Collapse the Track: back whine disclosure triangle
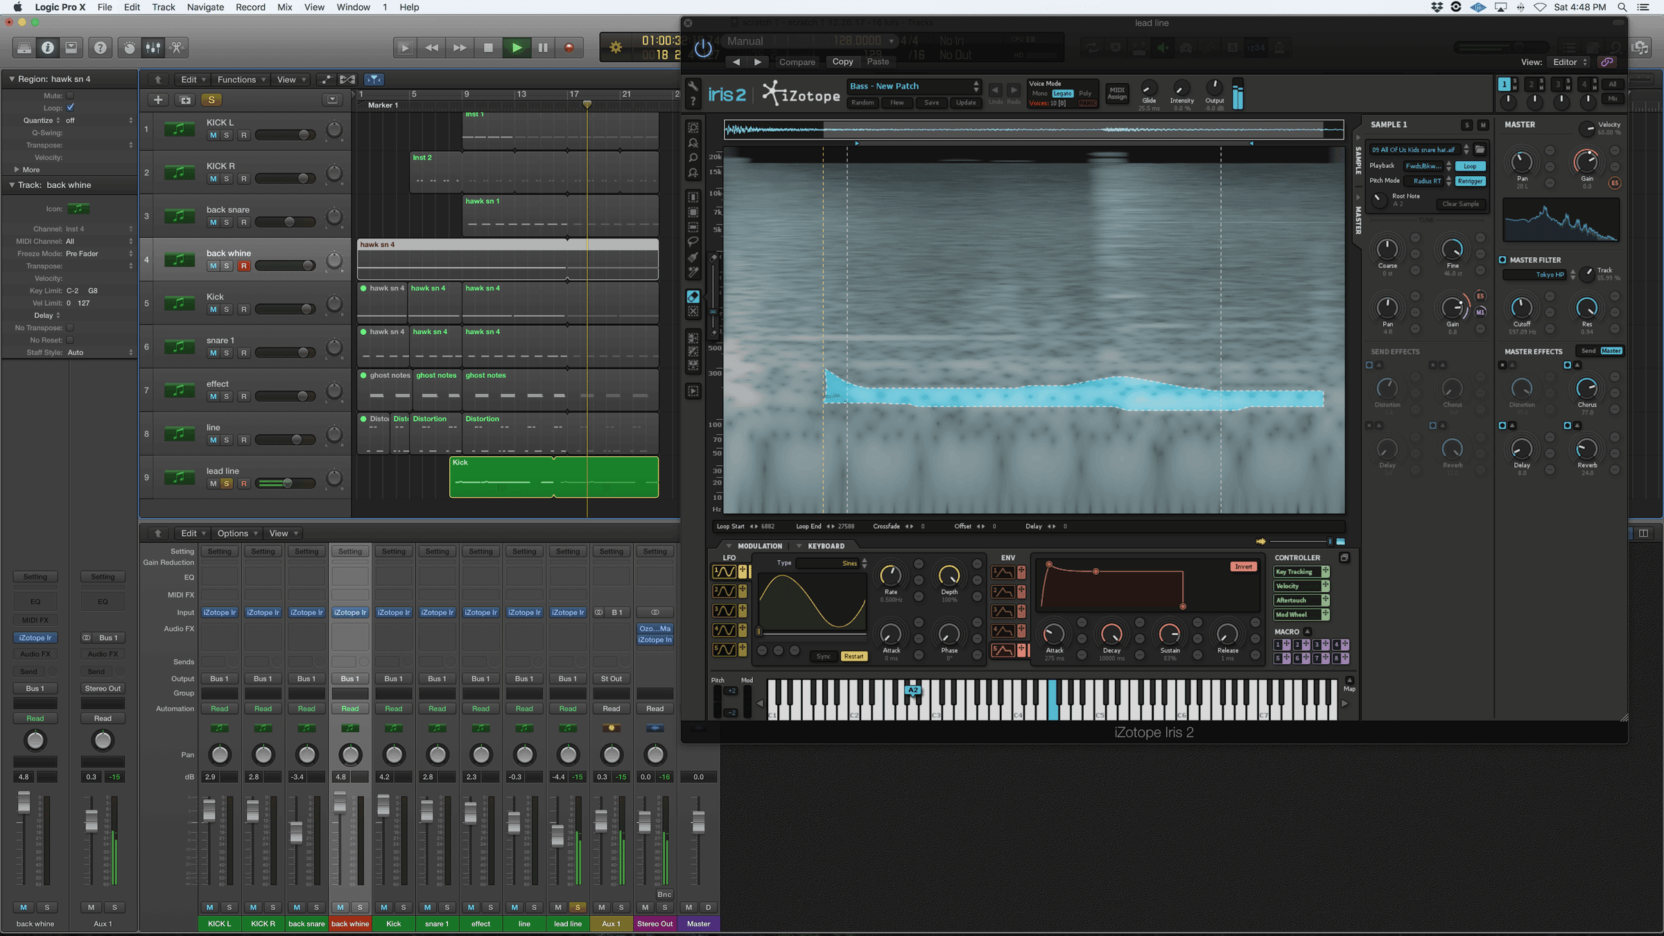This screenshot has height=936, width=1664. pos(12,185)
